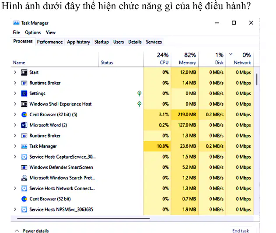Screen dimensions: 276x233
Task: Expand the Windows Shell Experience Host entry
Action: pyautogui.click(x=15, y=104)
